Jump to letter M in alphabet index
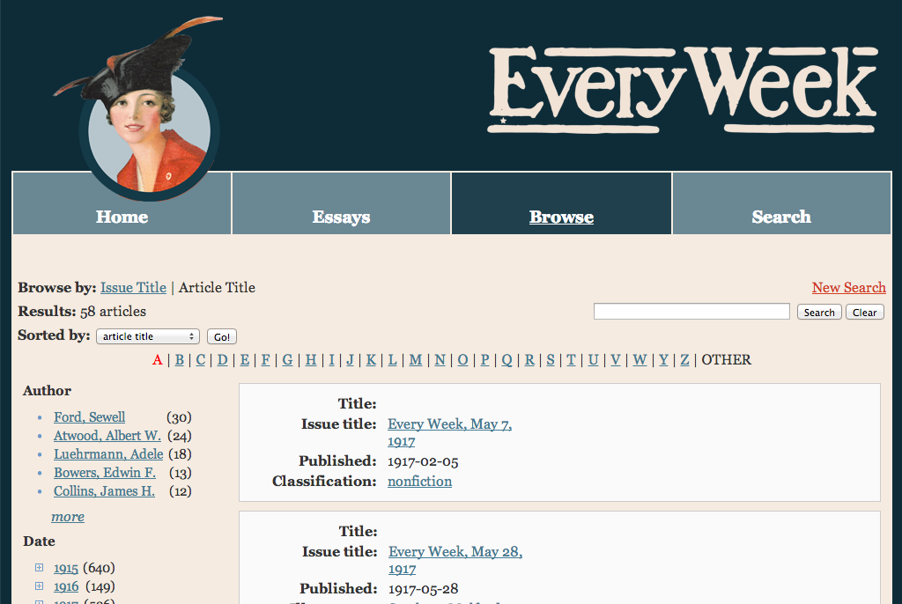This screenshot has height=604, width=902. (x=416, y=360)
